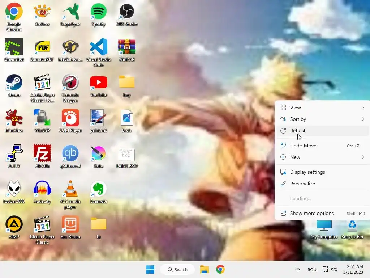Click Show more options entry
The height and width of the screenshot is (278, 370).
pos(322,213)
